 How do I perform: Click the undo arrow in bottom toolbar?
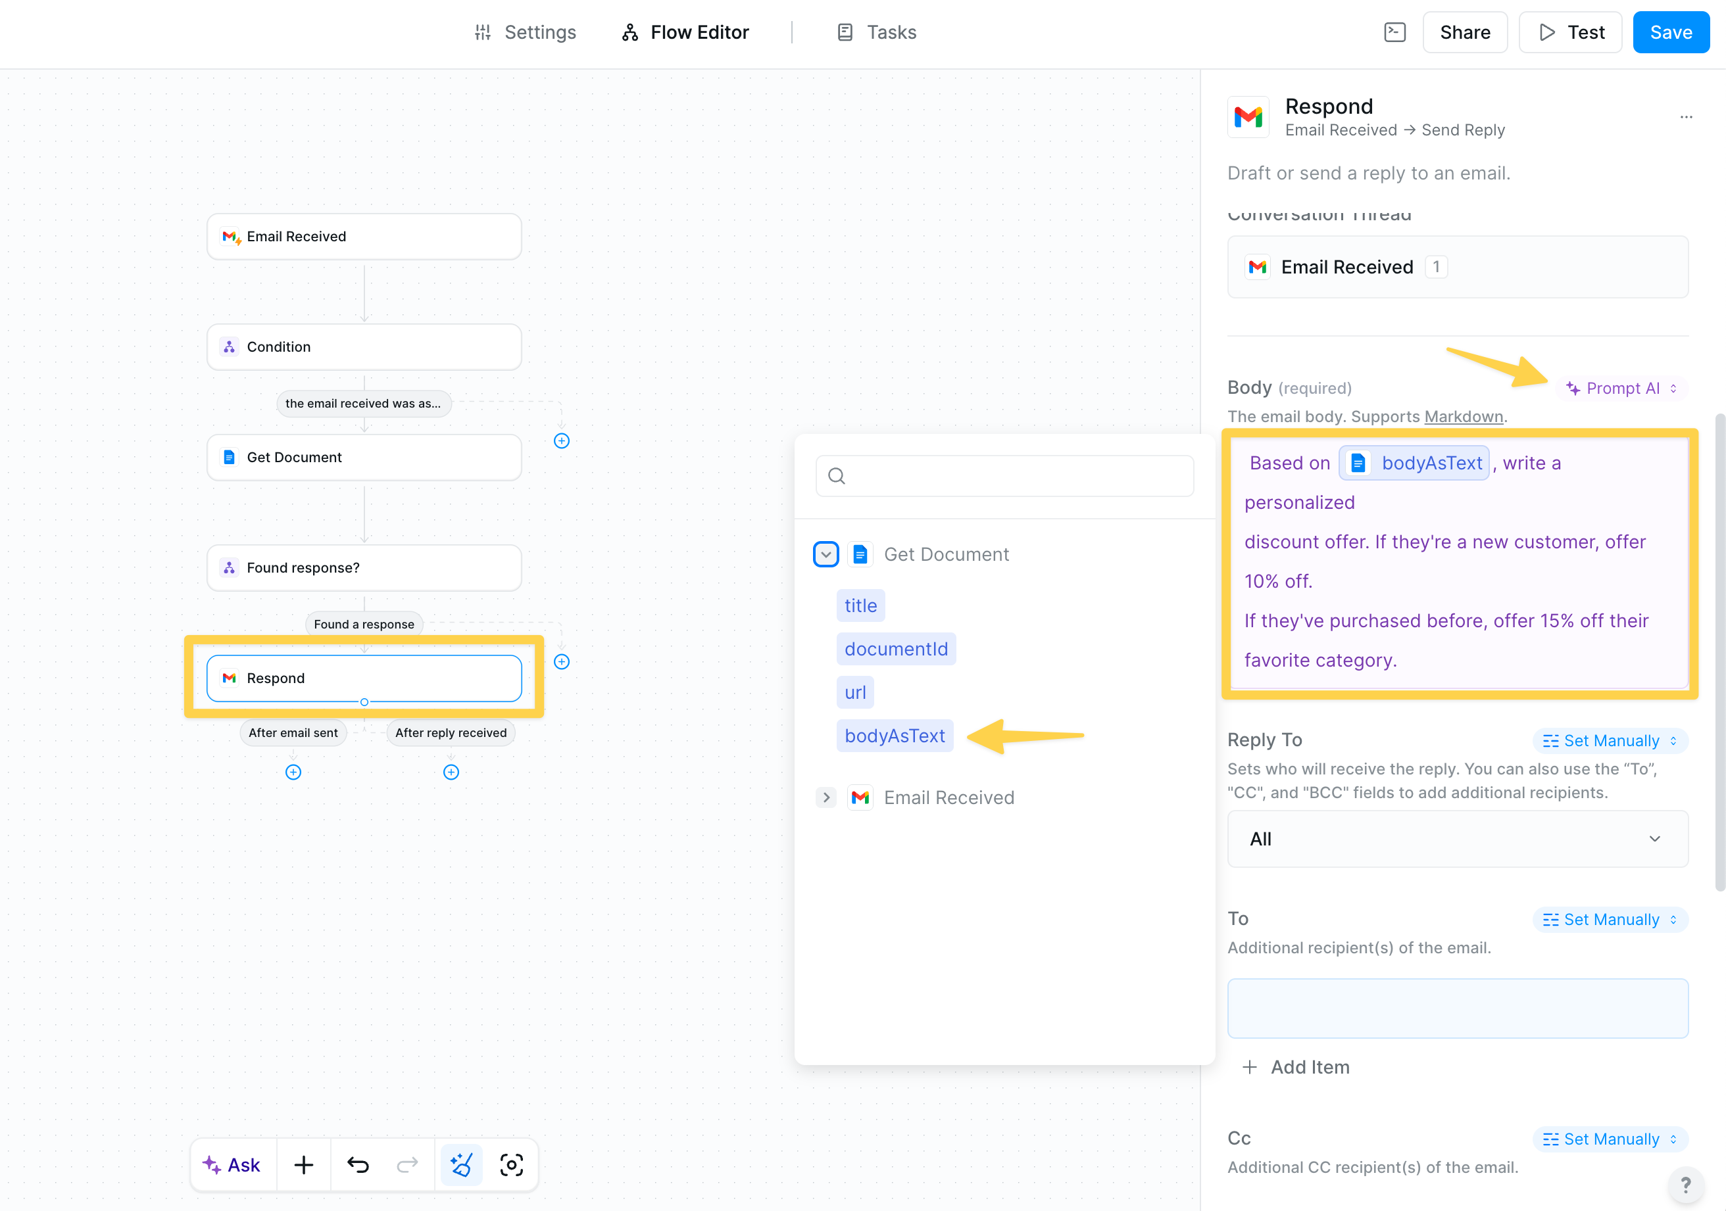click(x=358, y=1164)
